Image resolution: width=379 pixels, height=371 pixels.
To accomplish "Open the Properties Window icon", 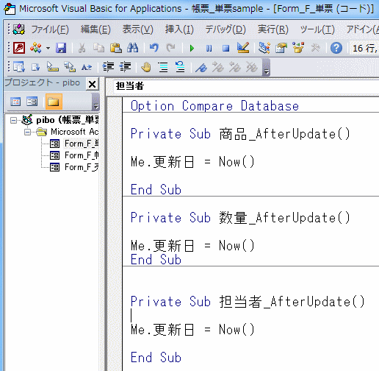I will (281, 48).
